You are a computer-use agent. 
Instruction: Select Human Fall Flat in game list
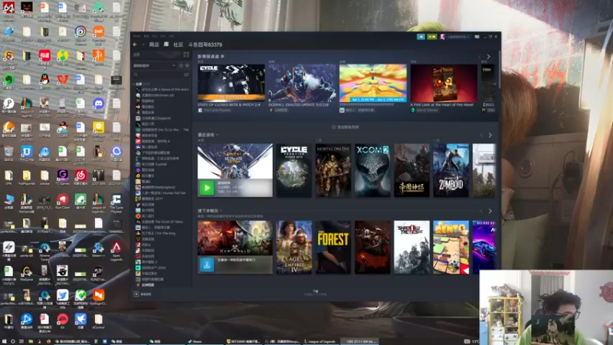click(x=161, y=193)
